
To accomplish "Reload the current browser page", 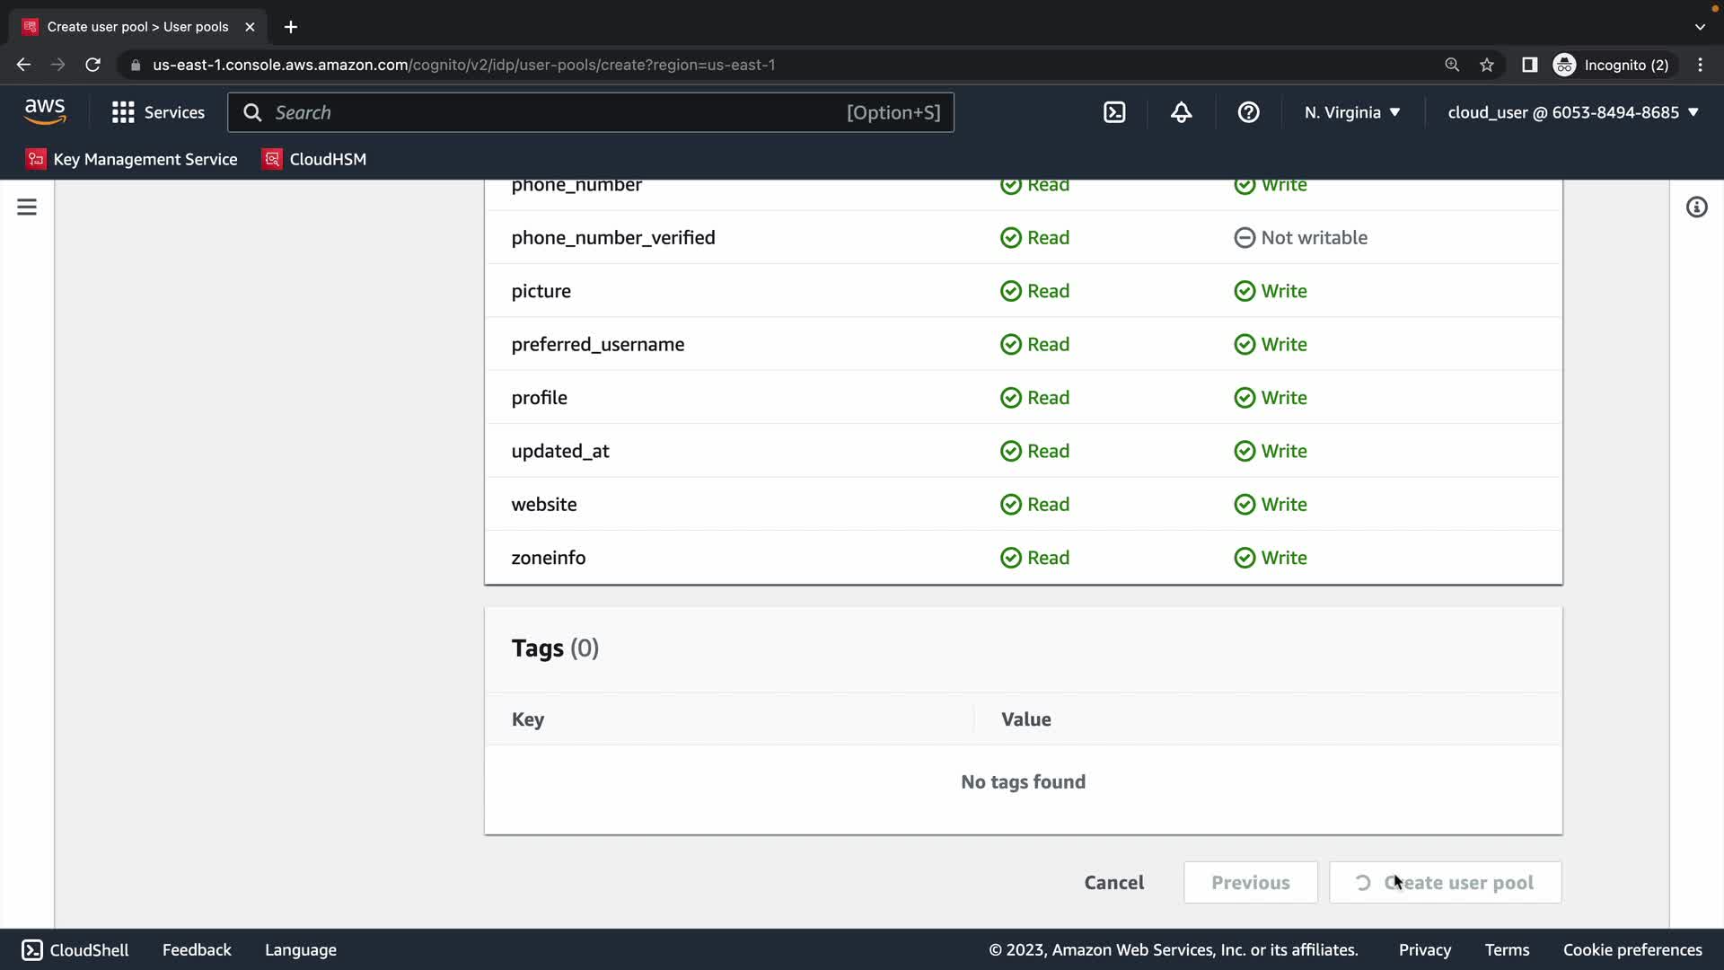I will tap(92, 65).
